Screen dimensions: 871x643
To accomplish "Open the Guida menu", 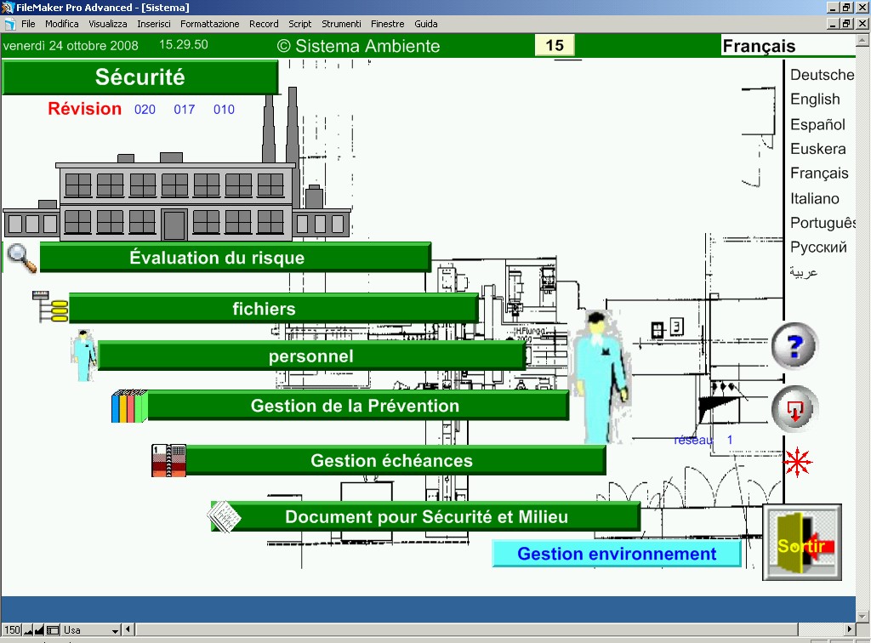I will (x=426, y=24).
